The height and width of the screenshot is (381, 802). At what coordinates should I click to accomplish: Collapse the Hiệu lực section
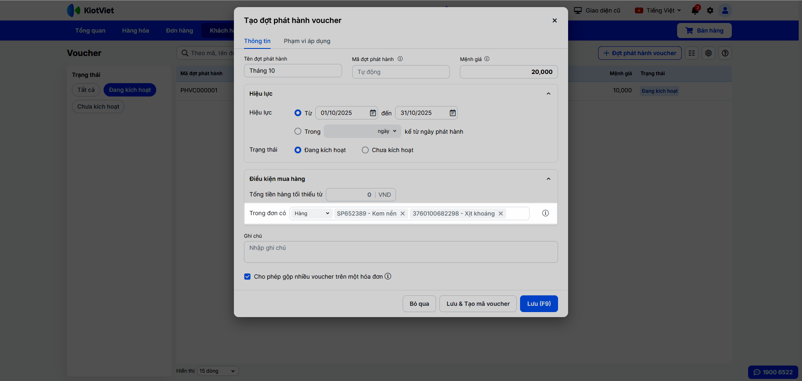pos(548,94)
